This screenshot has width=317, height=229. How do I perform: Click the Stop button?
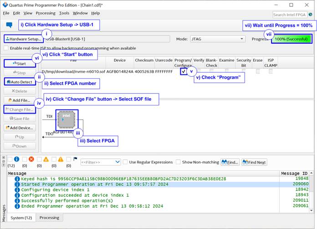(x=20, y=73)
